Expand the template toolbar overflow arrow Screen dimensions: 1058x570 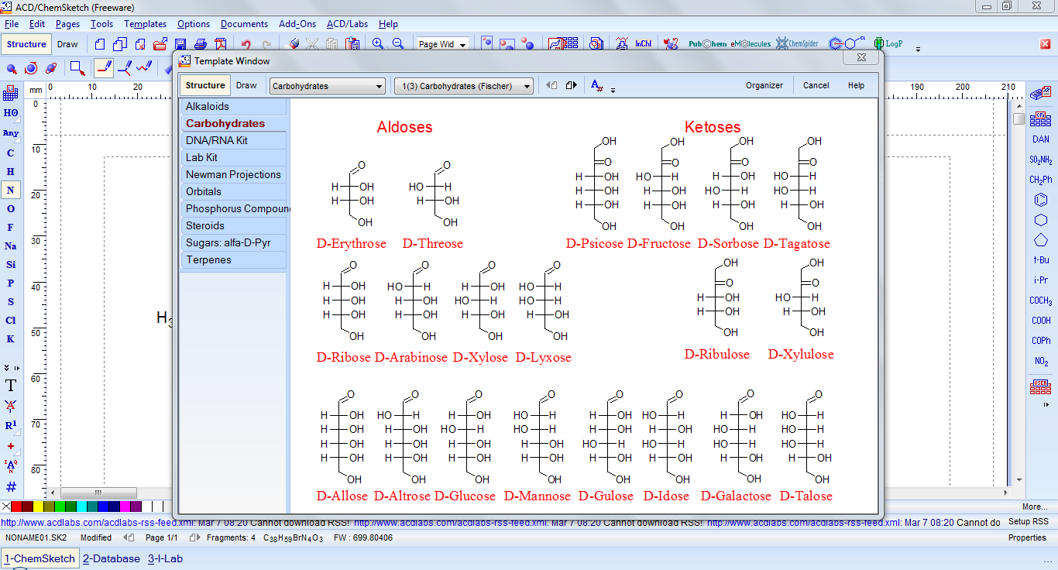click(613, 90)
